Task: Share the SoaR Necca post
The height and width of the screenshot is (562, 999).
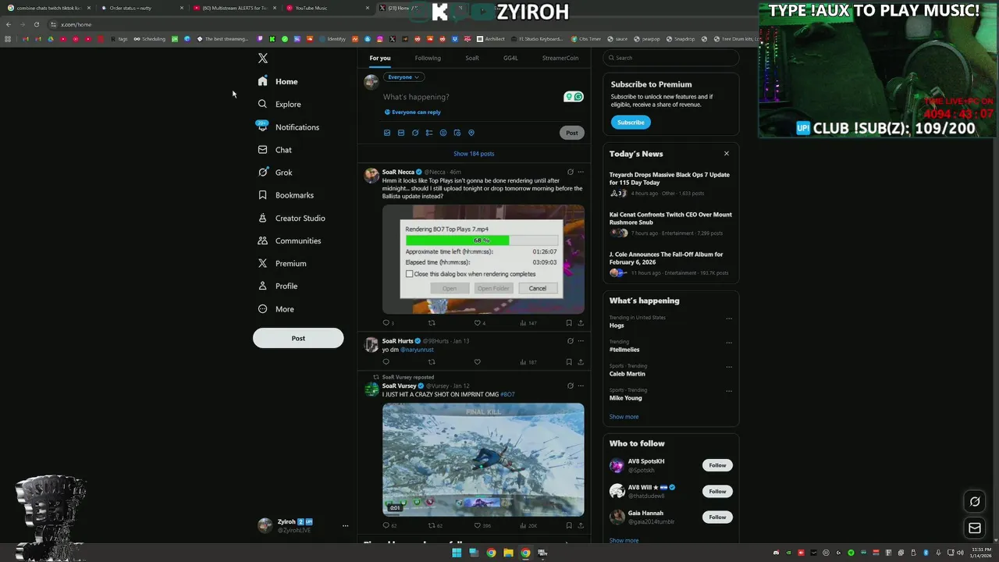Action: tap(581, 323)
